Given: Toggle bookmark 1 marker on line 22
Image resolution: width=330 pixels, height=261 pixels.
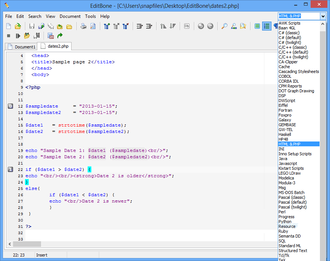Looking at the screenshot, I should (x=10, y=169).
